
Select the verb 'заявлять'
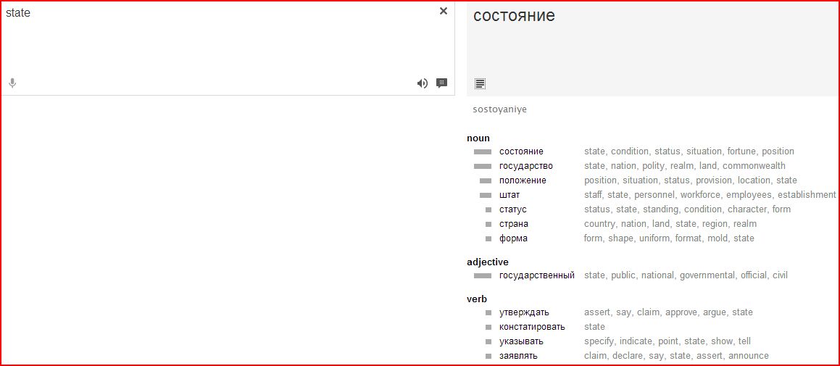pos(518,356)
